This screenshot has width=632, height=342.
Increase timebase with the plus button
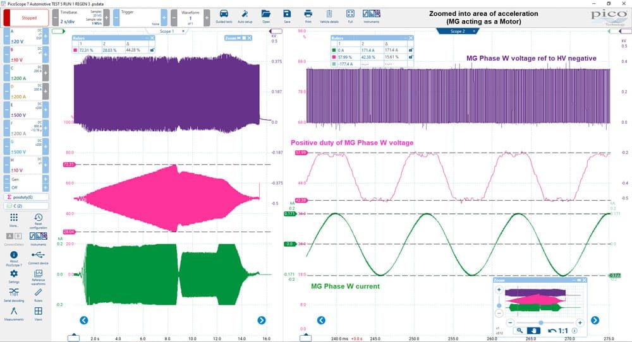[x=106, y=18]
